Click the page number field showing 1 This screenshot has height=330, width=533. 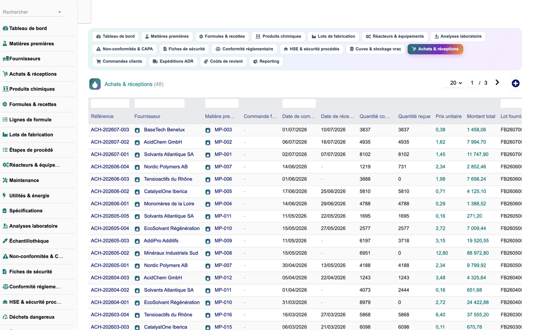[472, 83]
